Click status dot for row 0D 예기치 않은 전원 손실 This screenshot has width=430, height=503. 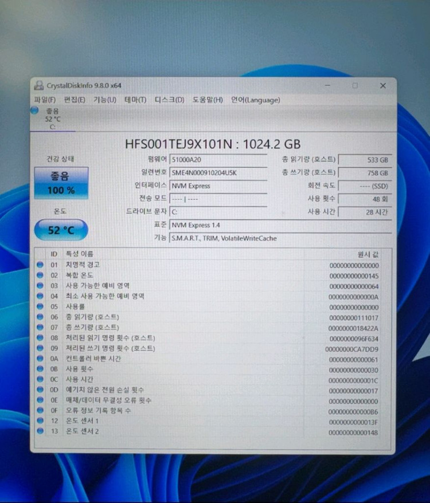click(40, 390)
